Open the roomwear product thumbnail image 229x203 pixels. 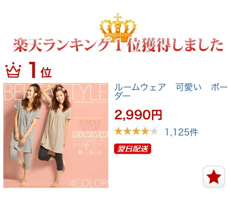coord(56,135)
